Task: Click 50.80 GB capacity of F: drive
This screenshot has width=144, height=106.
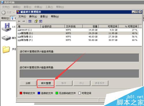Action: tap(93, 40)
